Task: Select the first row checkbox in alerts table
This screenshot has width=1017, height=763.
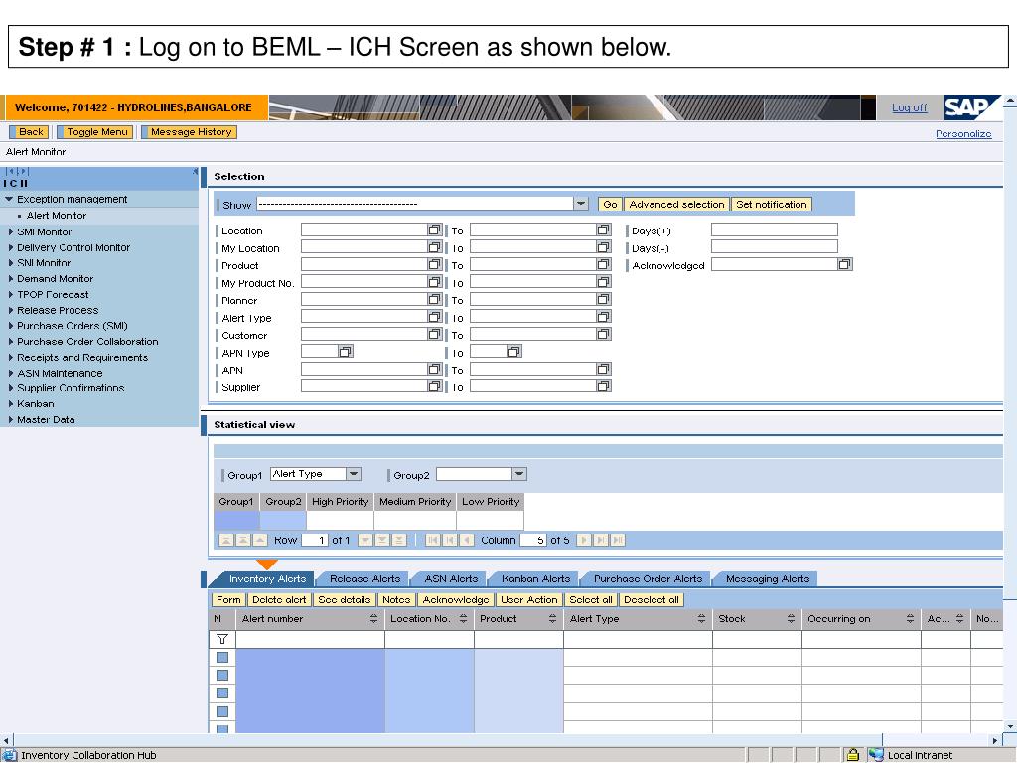Action: pyautogui.click(x=222, y=658)
